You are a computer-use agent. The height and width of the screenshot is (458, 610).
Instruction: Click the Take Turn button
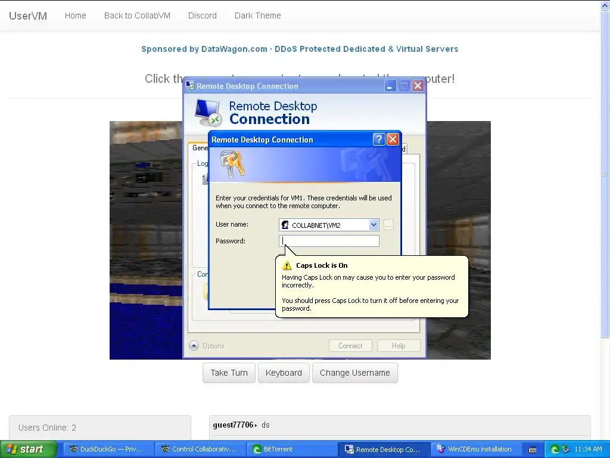tap(229, 373)
